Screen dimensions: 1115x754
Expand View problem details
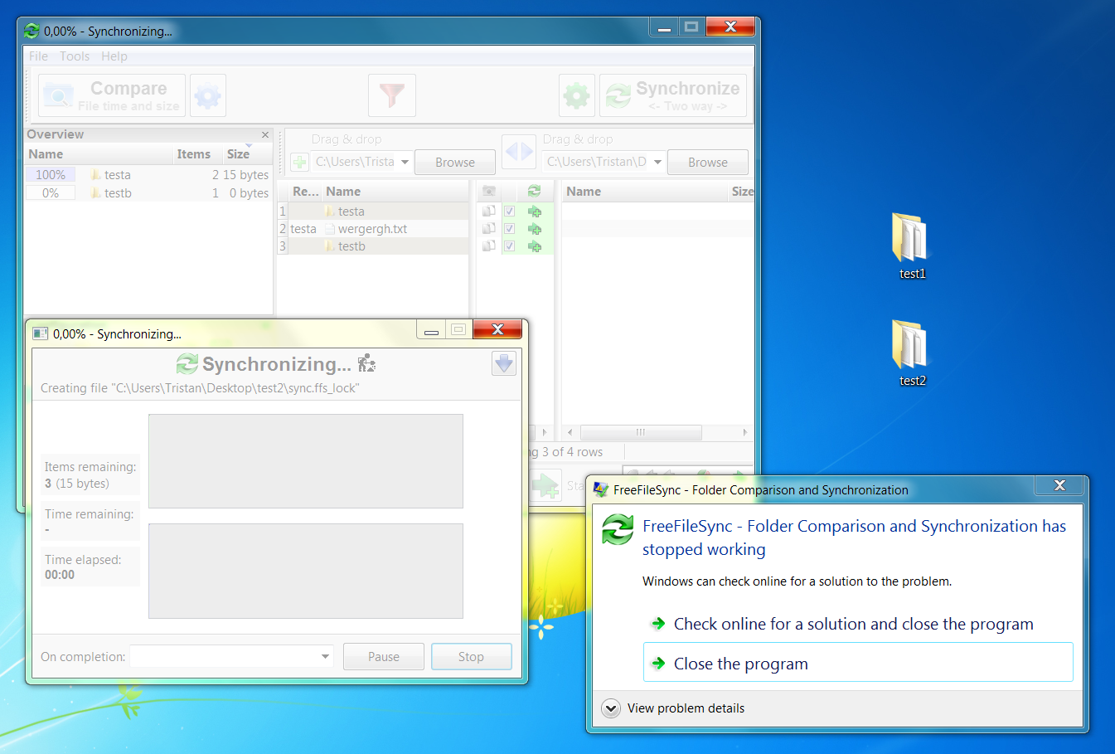[x=673, y=708]
